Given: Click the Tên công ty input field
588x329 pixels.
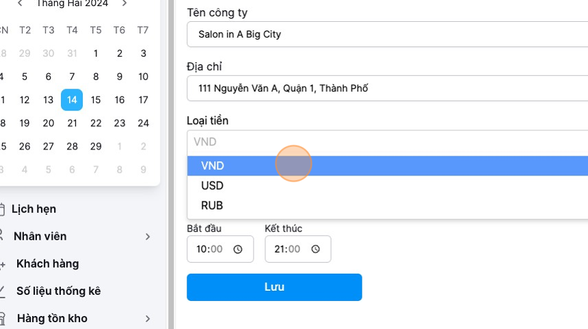Looking at the screenshot, I should tap(388, 34).
